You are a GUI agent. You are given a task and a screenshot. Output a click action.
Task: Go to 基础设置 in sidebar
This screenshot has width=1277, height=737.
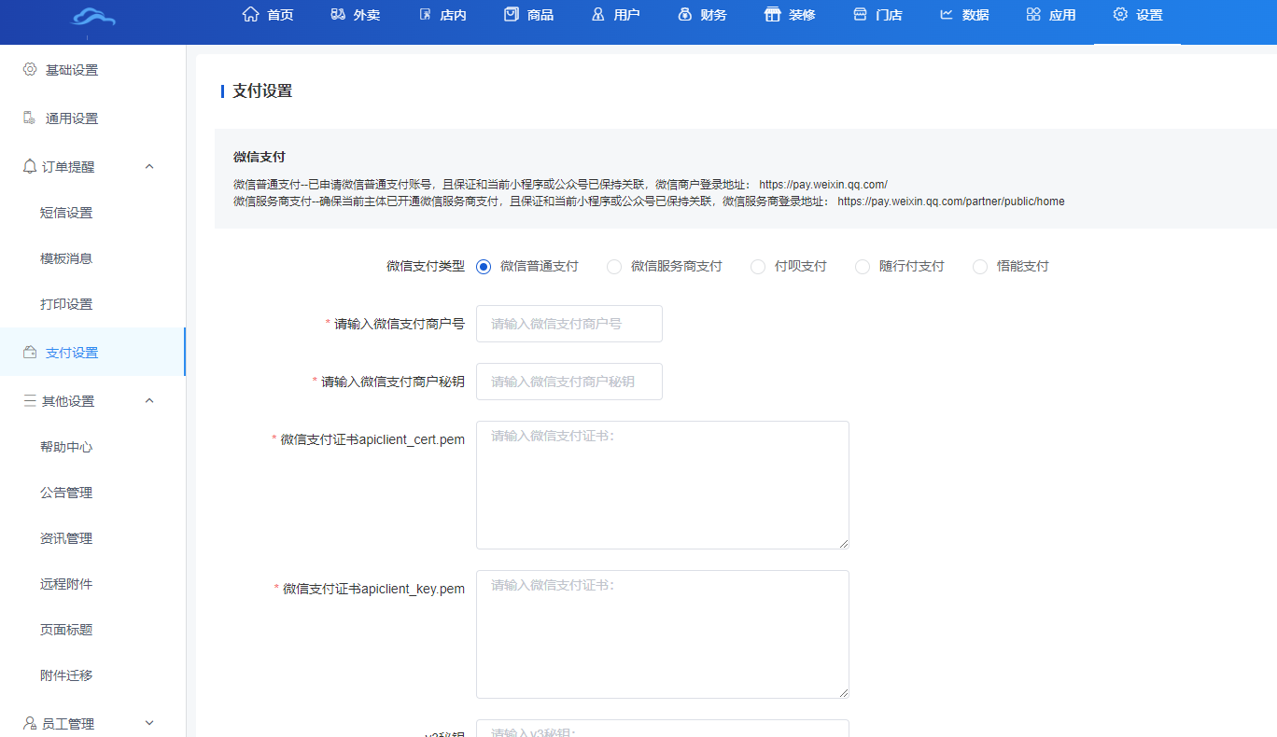tap(92, 70)
